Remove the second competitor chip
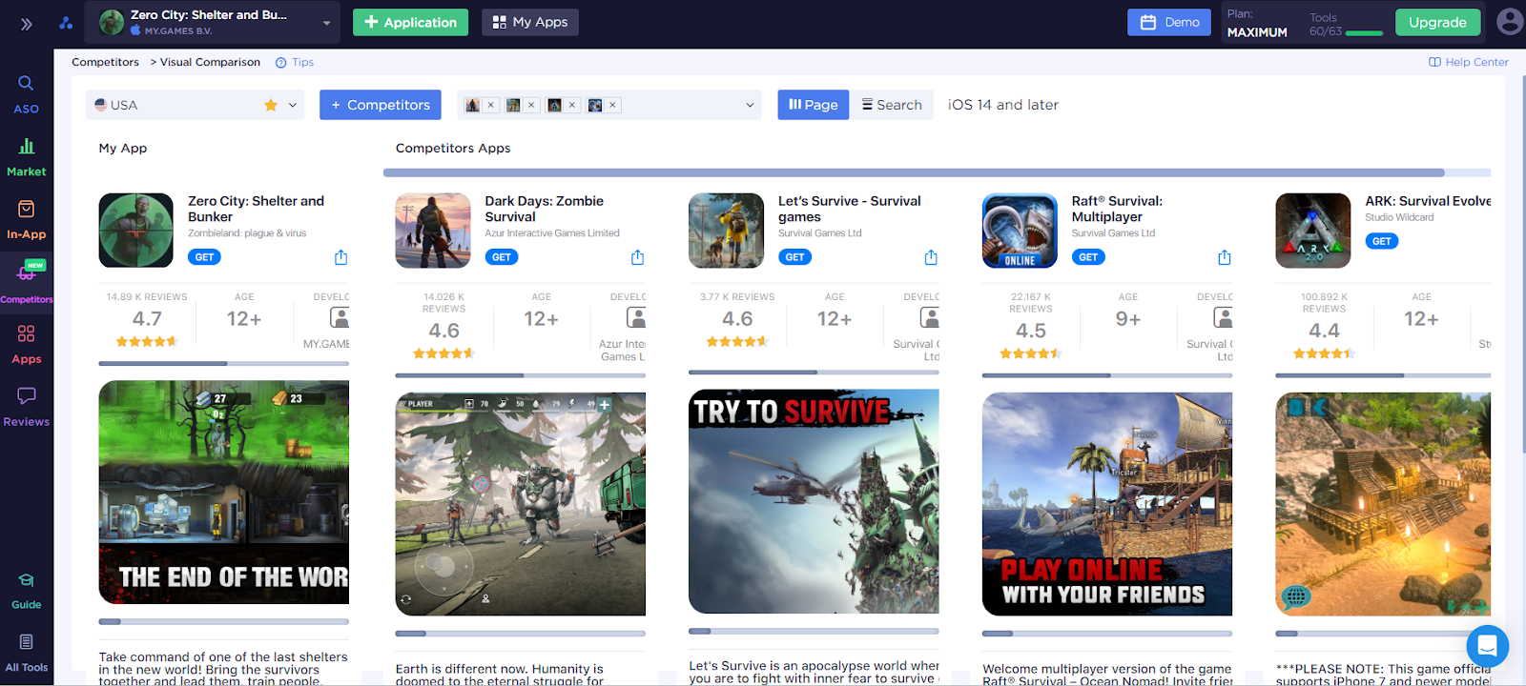Screen dimensions: 1526x686 coord(531,105)
